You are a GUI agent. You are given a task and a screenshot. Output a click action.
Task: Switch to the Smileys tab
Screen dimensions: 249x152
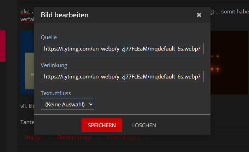click(x=34, y=138)
